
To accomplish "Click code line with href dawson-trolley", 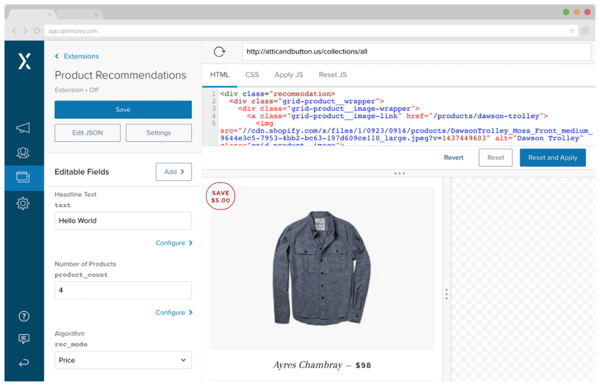I will pos(397,116).
